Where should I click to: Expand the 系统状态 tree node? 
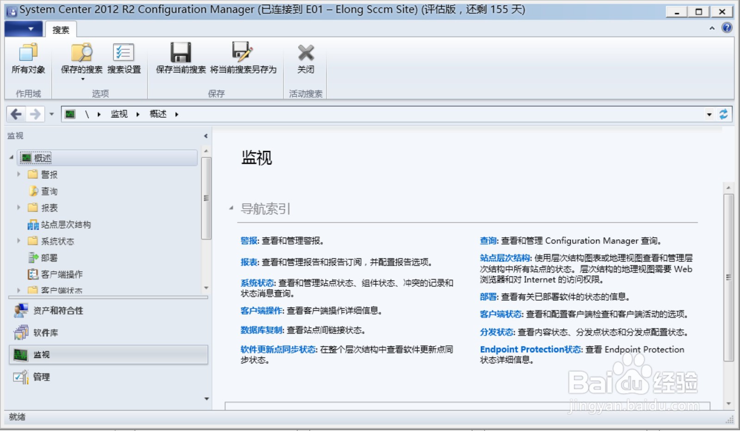click(x=19, y=241)
